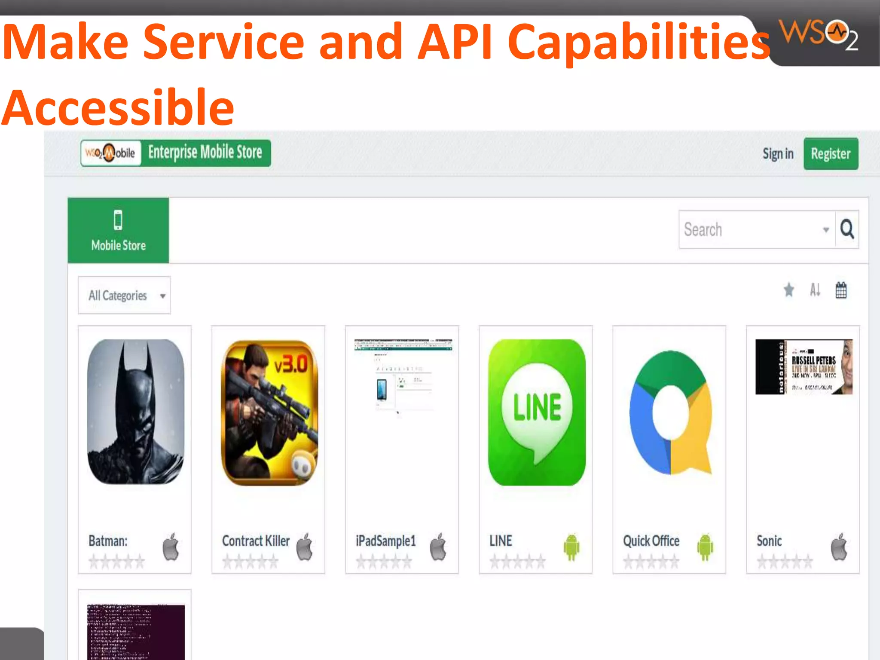Click the magnifying glass search button
Viewport: 880px width, 660px height.
[847, 229]
